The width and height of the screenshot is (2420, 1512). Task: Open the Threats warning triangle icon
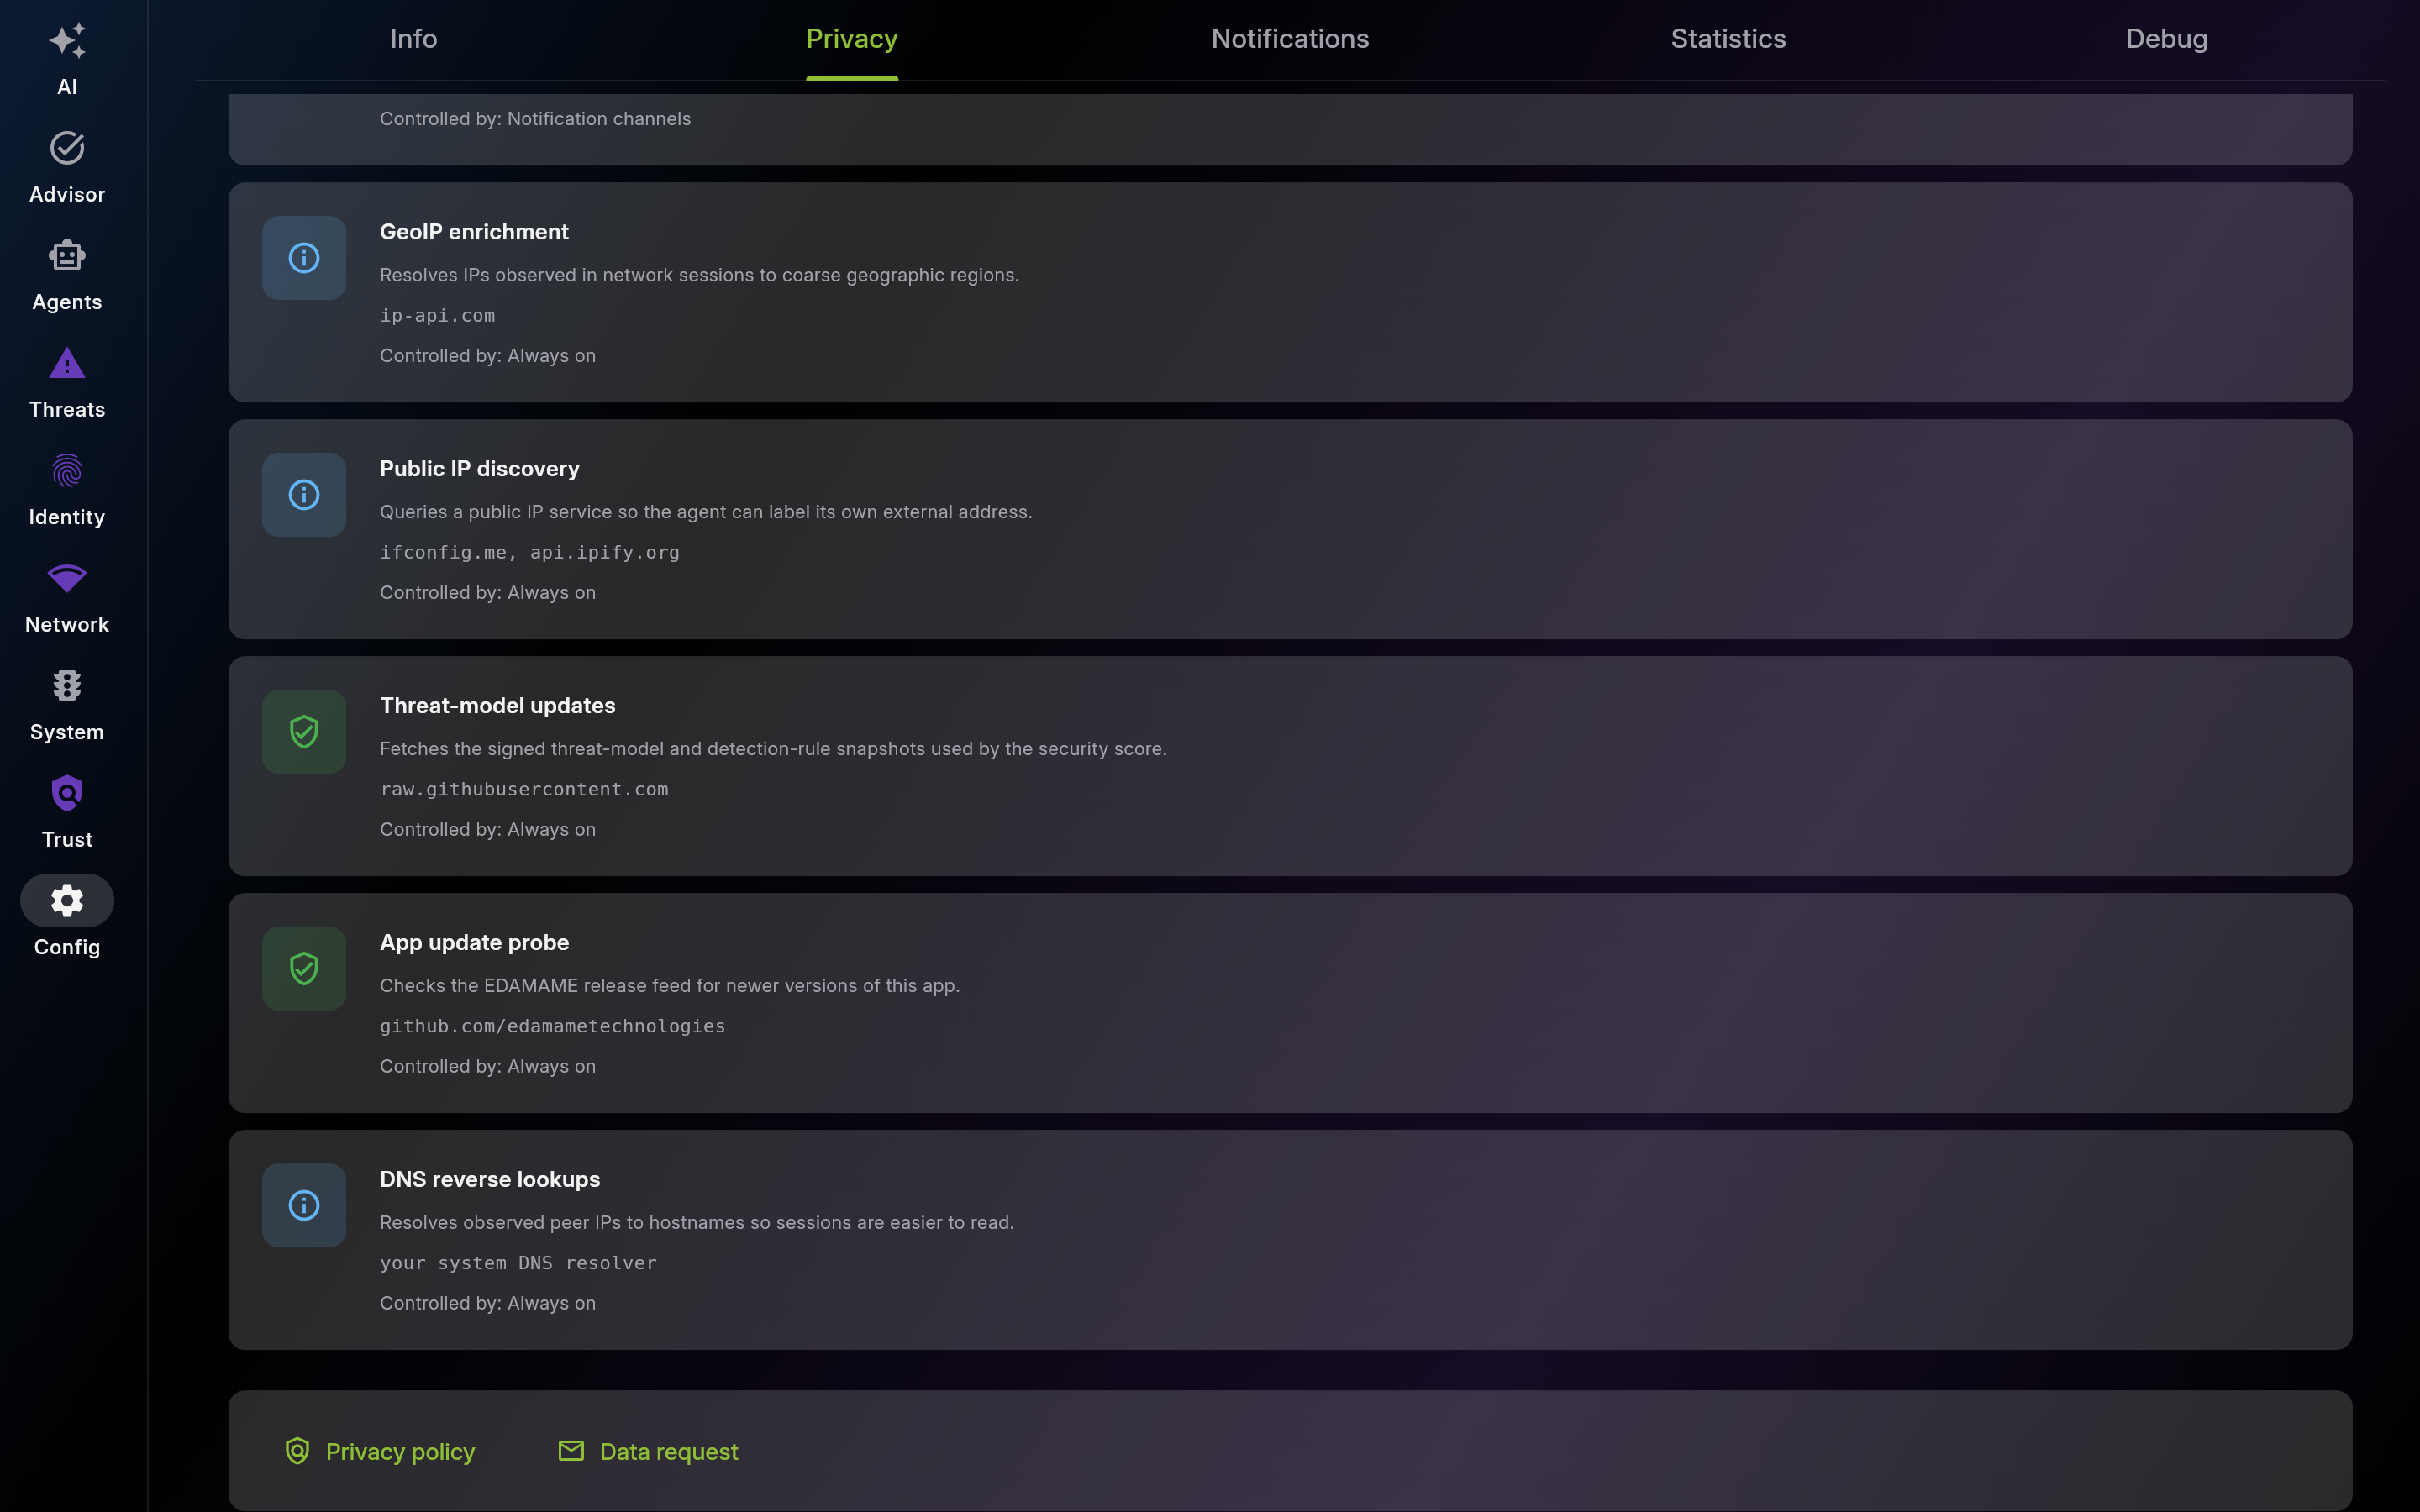(67, 363)
